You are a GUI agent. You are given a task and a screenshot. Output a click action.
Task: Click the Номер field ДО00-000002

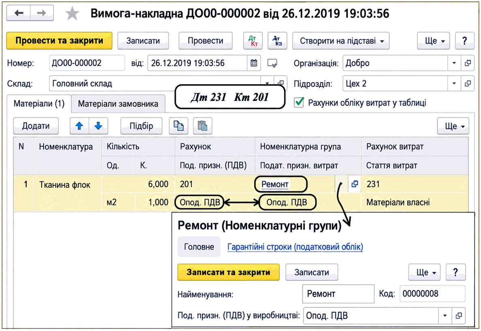pyautogui.click(x=87, y=63)
